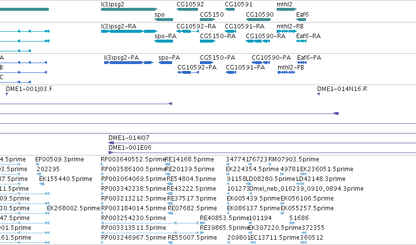Viewport: 416px width, 245px height.
Task: Select EST label 51686
Action: point(299,218)
